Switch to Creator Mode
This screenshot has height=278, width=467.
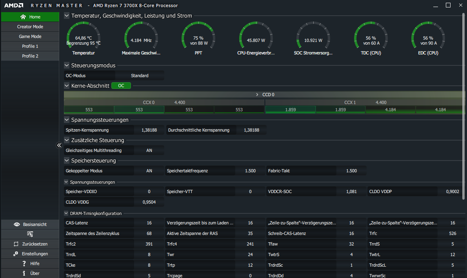coord(30,27)
